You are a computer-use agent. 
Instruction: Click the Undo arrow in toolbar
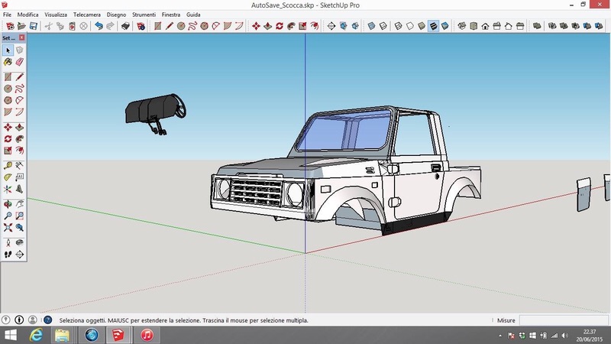click(x=99, y=26)
